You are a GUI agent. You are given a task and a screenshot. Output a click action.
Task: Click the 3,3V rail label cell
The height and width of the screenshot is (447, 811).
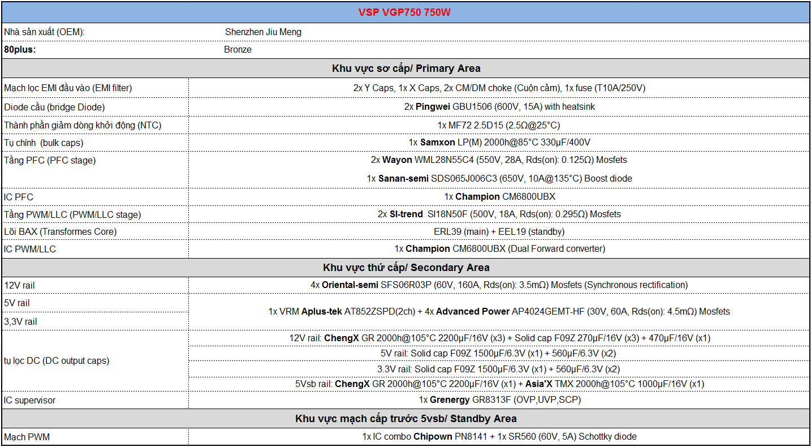click(x=95, y=321)
